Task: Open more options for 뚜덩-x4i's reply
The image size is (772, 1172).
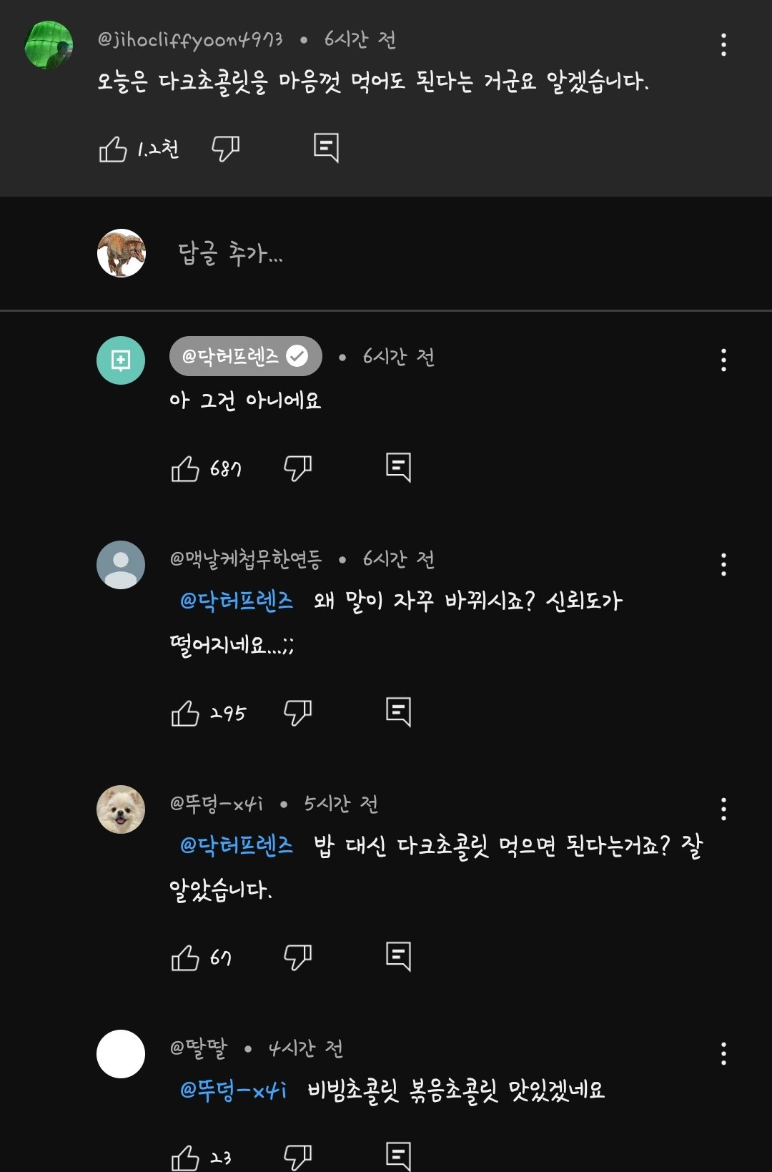Action: point(723,809)
